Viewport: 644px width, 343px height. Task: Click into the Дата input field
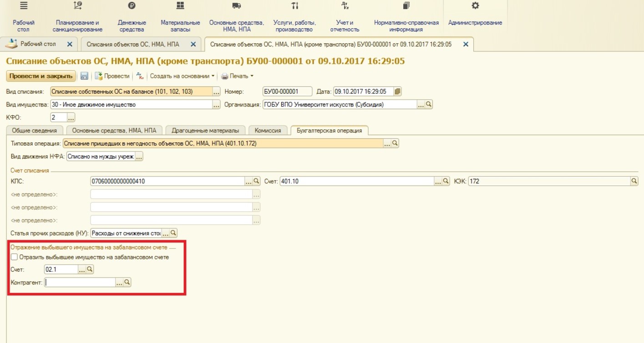[363, 91]
